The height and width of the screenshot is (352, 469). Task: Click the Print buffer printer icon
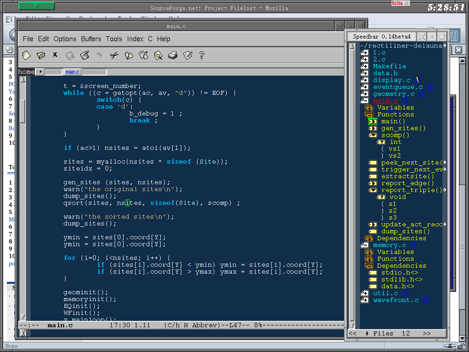[173, 55]
